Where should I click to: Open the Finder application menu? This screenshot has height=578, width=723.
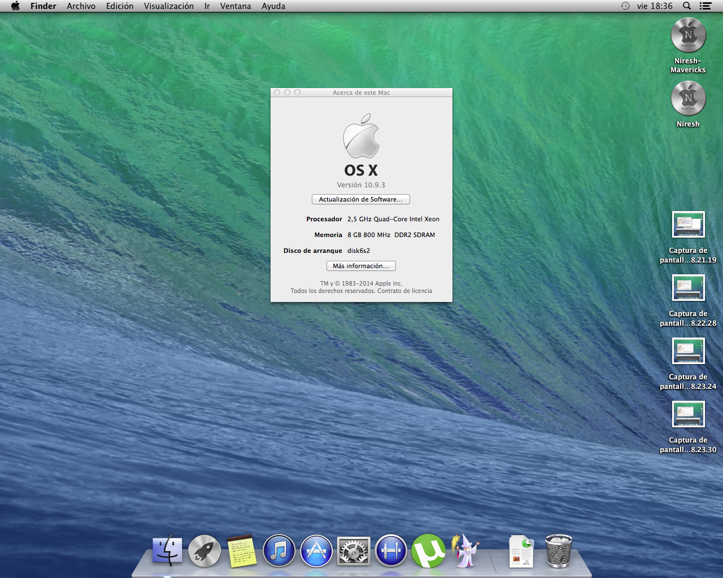click(43, 6)
